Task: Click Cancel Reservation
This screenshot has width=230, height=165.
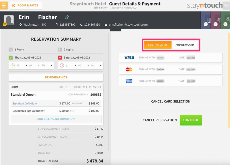Action: [159, 120]
